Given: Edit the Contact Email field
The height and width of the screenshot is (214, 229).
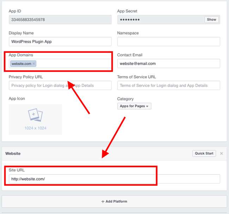Looking at the screenshot, I should (x=169, y=63).
